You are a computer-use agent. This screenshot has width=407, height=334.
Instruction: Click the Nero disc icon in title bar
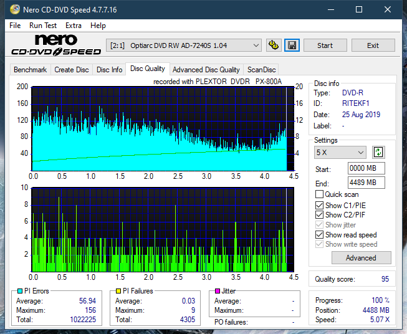point(15,9)
